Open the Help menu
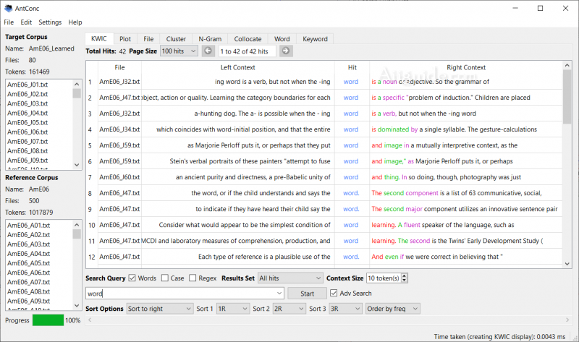The image size is (579, 342). [75, 22]
